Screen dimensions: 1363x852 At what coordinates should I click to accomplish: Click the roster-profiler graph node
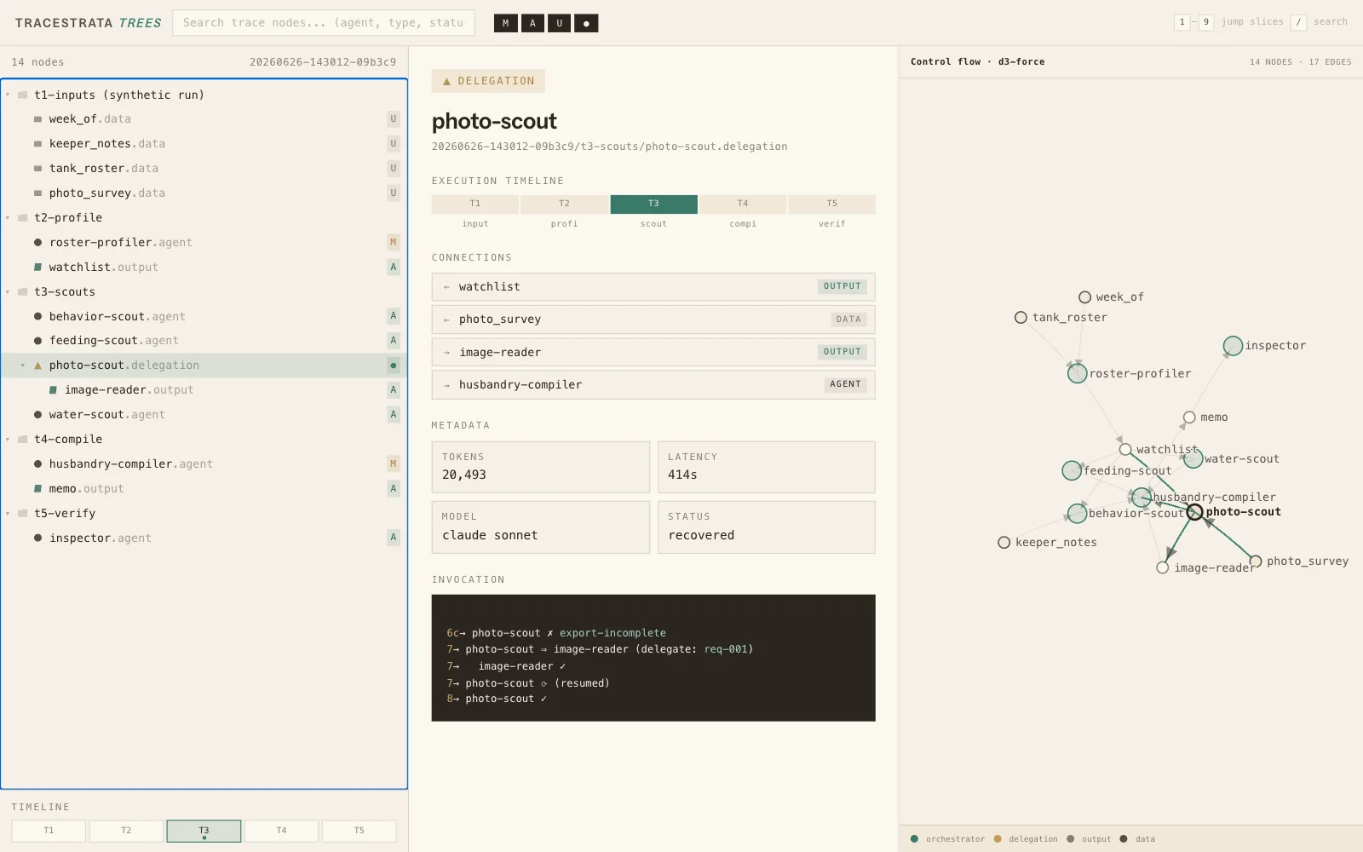1078,373
